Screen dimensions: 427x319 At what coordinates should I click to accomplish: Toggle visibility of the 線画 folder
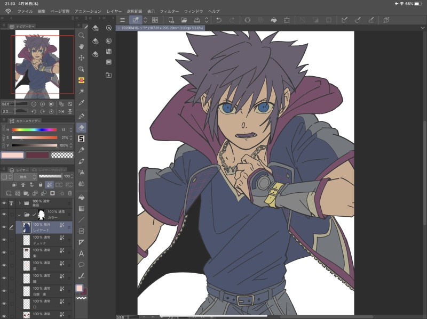[x=4, y=203]
